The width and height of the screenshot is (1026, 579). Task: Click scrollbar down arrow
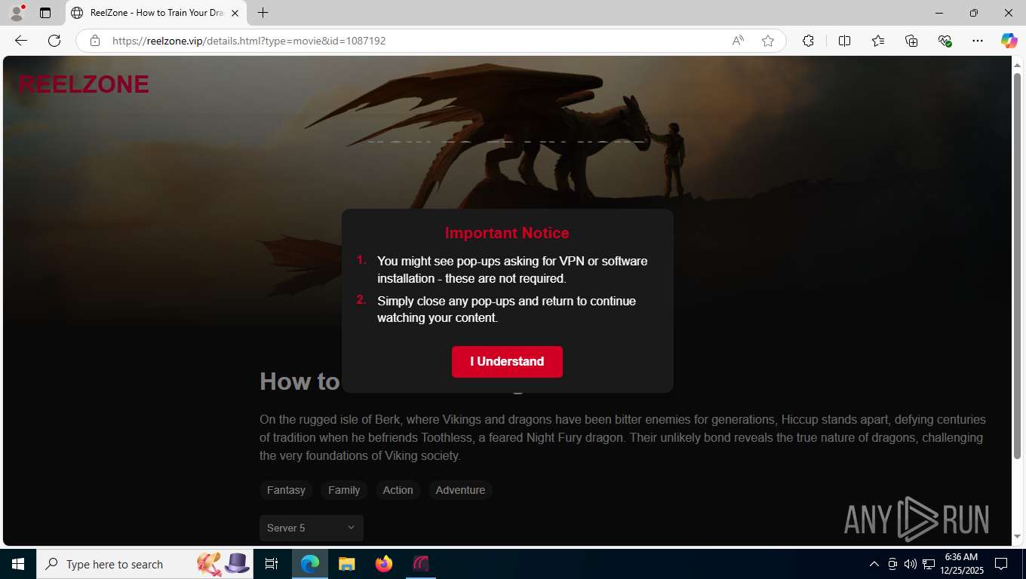pos(1017,537)
